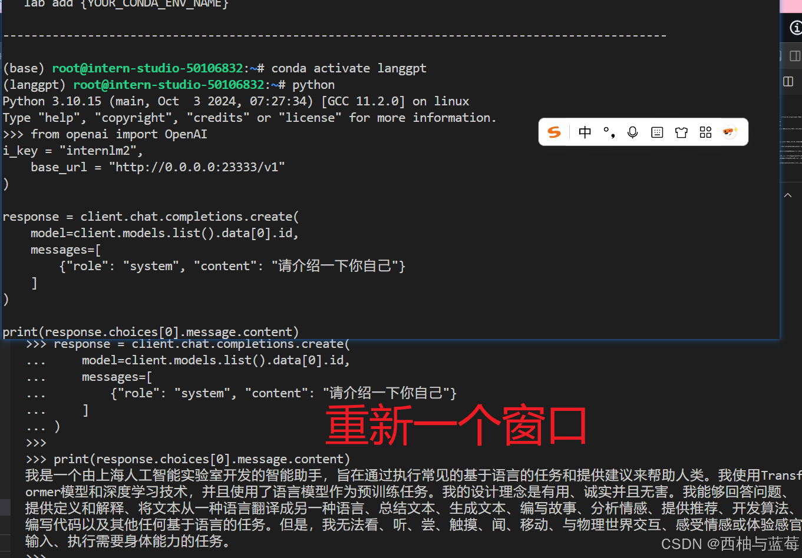Click the 'Type "help", "copyright"' info line
This screenshot has height=558, width=802.
pyautogui.click(x=250, y=118)
